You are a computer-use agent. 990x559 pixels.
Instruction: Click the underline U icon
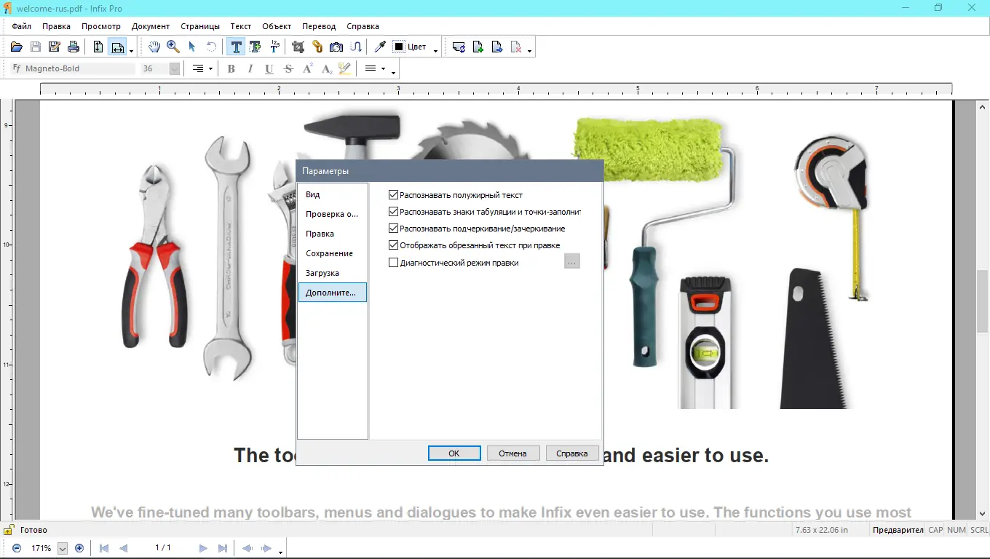(269, 69)
